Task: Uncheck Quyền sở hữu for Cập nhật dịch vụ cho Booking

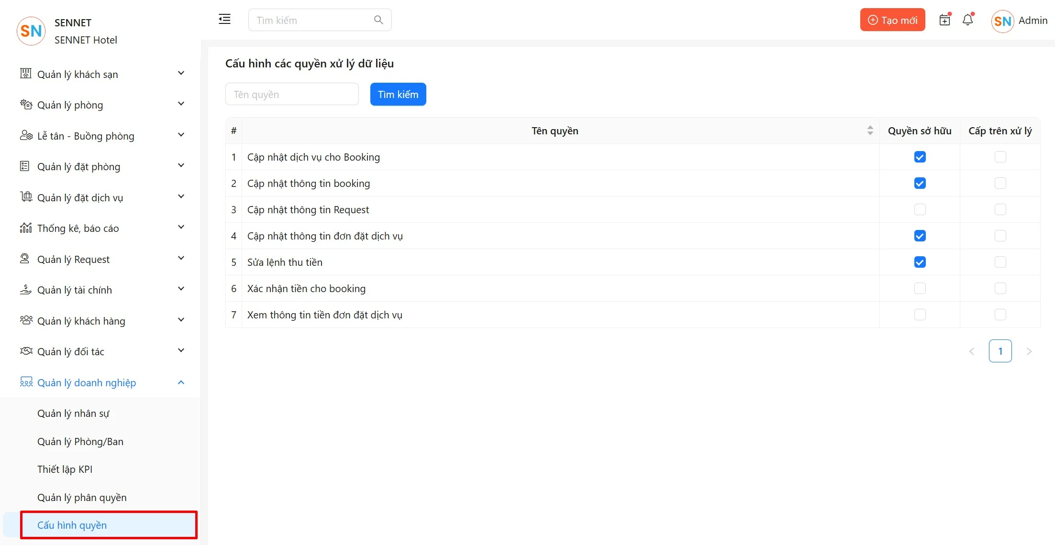Action: [x=920, y=157]
